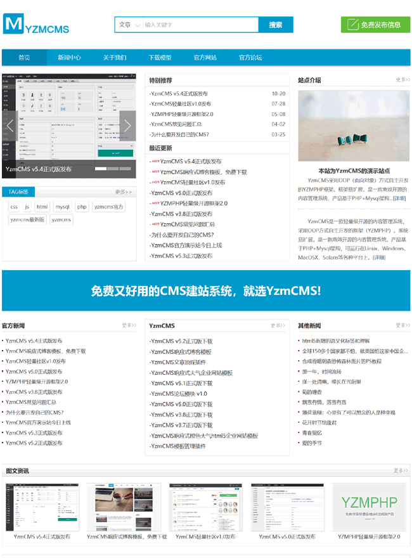This screenshot has width=412, height=558.
Task: Click the site introduction earrings image
Action: pos(354,126)
